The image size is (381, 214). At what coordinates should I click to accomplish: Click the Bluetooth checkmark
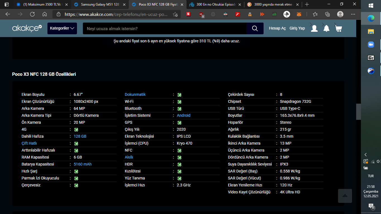pyautogui.click(x=179, y=109)
